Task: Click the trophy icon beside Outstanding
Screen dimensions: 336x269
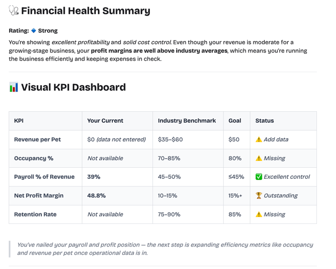Action: (259, 196)
